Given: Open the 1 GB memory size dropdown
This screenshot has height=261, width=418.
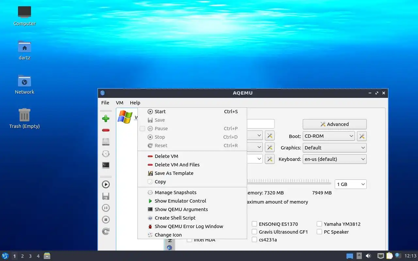Looking at the screenshot, I should 351,184.
